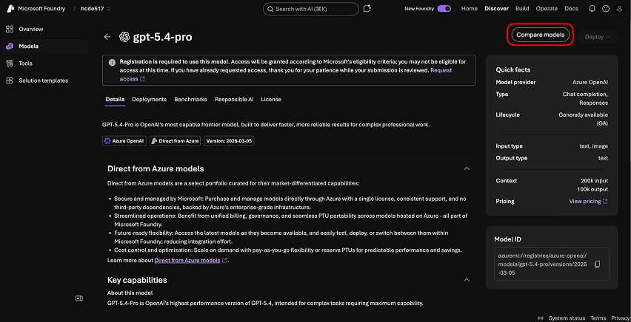Go to Solution templates in sidebar

[43, 80]
